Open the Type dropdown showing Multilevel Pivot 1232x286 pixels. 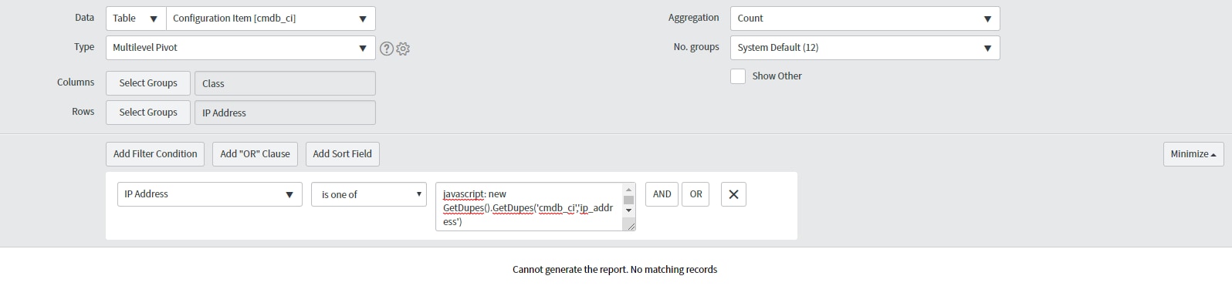tap(241, 48)
